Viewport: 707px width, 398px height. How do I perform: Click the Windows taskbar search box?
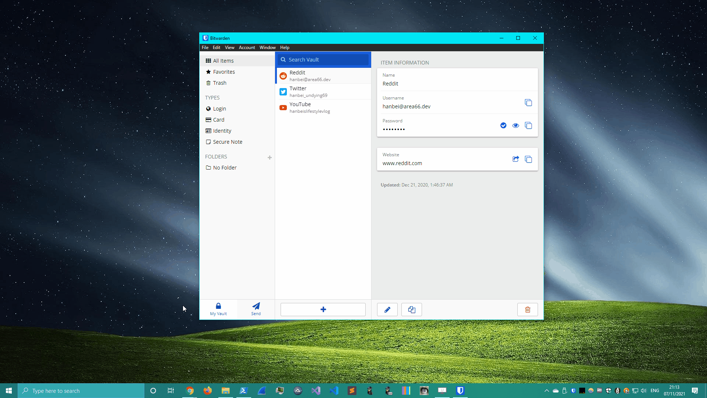point(81,391)
